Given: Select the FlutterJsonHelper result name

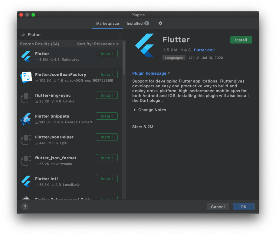Looking at the screenshot, I should [x=54, y=137].
